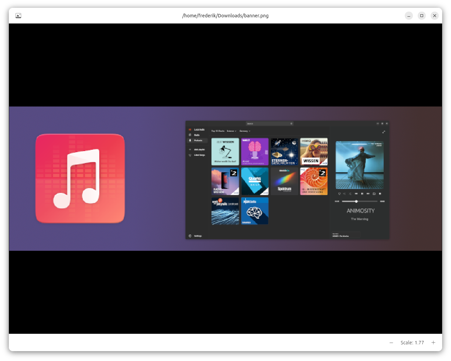Zoom out with the minus button

pyautogui.click(x=391, y=343)
